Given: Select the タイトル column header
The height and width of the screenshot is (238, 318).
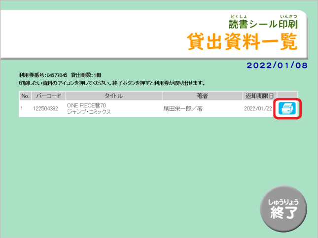Looking at the screenshot, I should [114, 96].
